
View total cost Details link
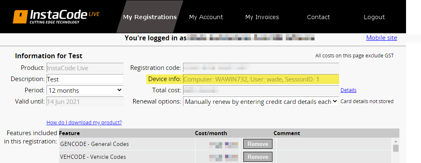(x=348, y=90)
